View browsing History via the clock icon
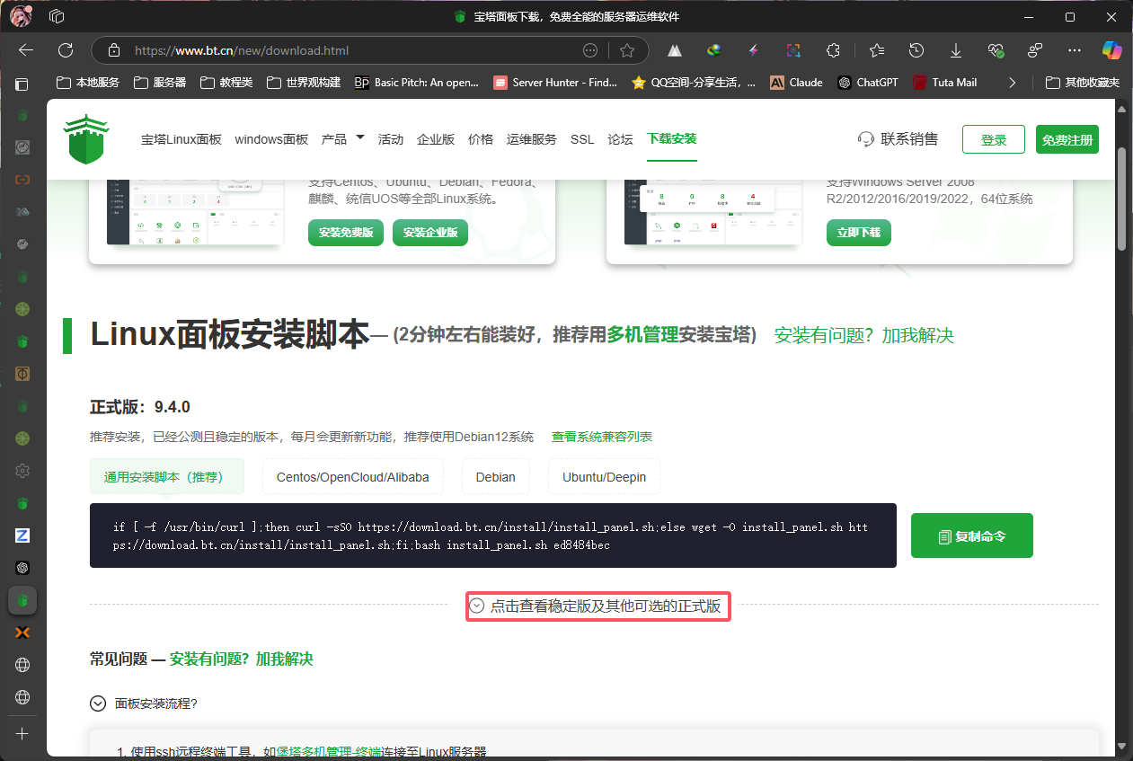 pyautogui.click(x=916, y=49)
